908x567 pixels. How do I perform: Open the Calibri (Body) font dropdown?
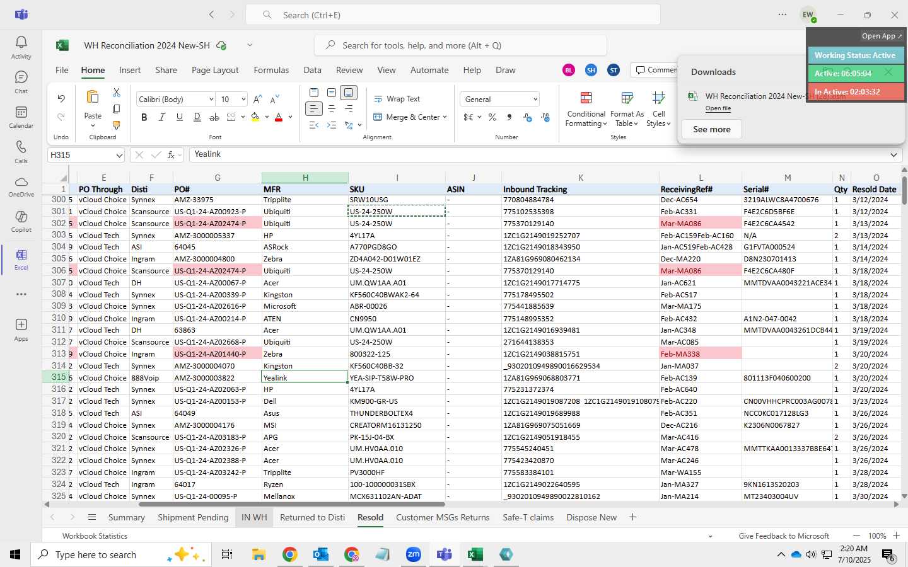click(211, 100)
